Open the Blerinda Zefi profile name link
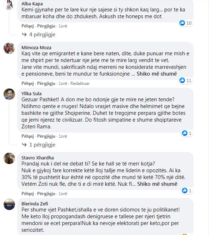209x235 pixels. [35, 204]
